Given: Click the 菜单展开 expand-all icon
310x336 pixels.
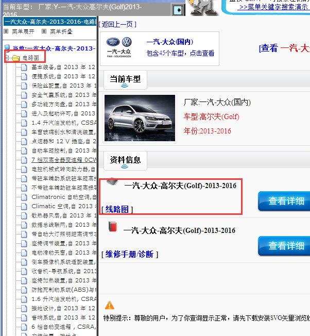Looking at the screenshot, I should [6, 31].
